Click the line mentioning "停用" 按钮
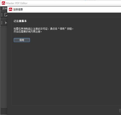Screen dimensions: 121x115 (44, 29)
